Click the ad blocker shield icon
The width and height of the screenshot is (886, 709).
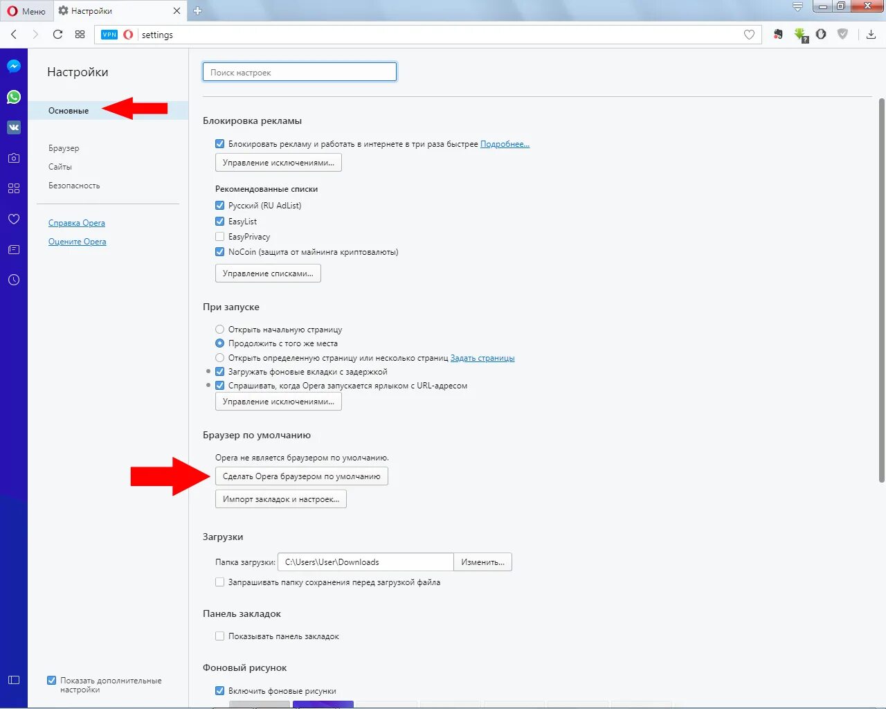pos(842,34)
